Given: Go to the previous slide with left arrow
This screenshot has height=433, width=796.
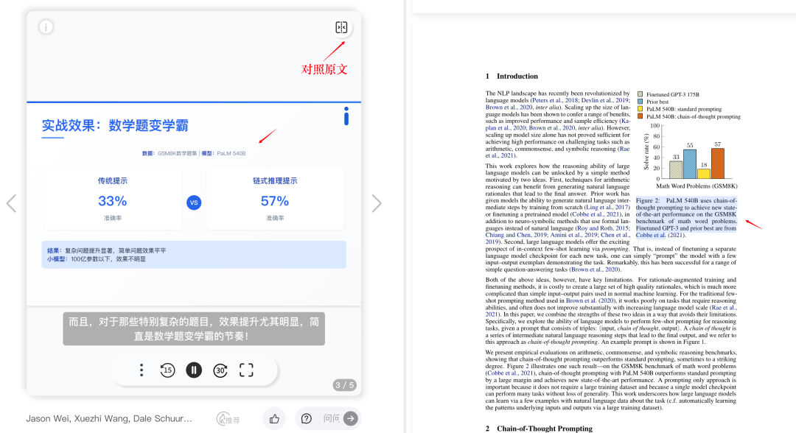Looking at the screenshot, I should point(11,203).
